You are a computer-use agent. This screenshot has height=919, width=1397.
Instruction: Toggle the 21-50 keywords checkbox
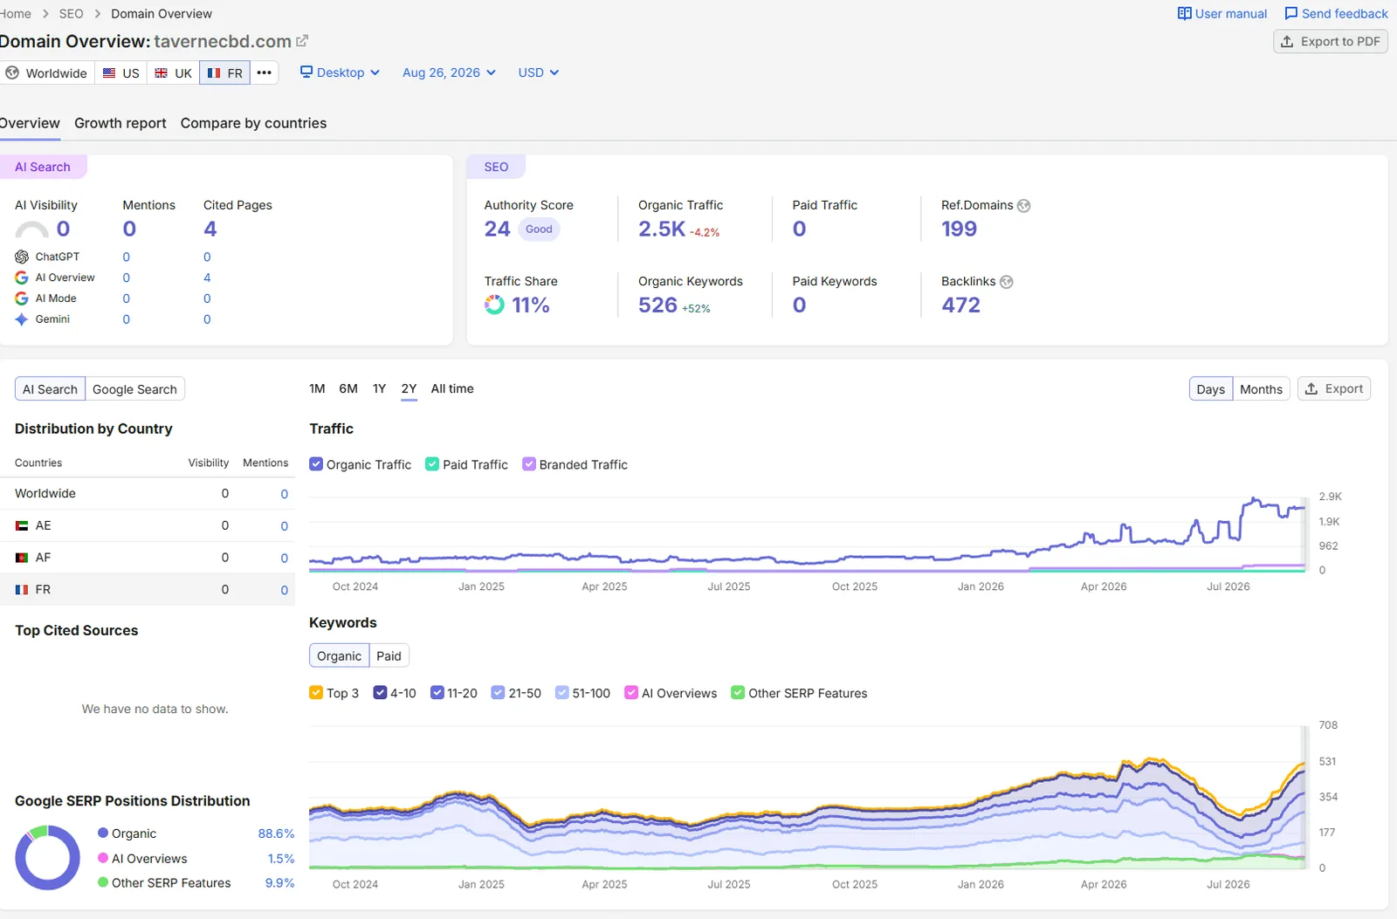click(499, 693)
